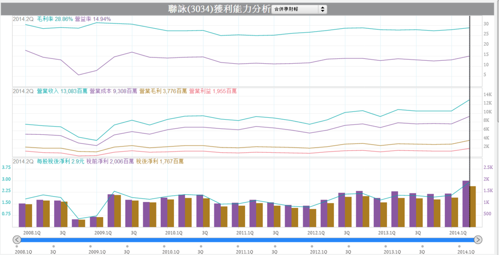Select the 2014.1Q marker dot below the range slider

tap(459, 246)
